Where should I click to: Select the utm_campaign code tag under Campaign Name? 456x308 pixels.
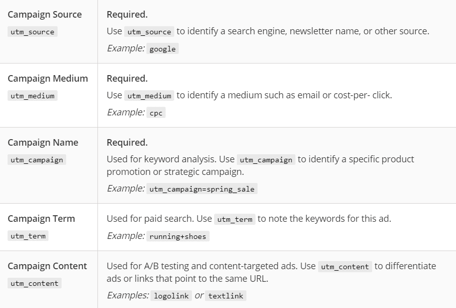[x=37, y=160]
